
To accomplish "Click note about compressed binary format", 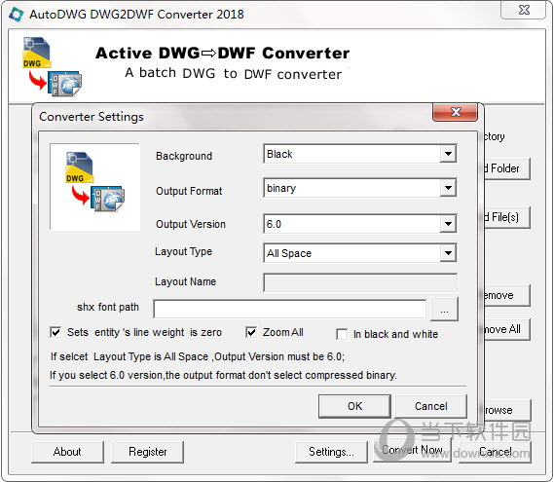I will click(223, 375).
